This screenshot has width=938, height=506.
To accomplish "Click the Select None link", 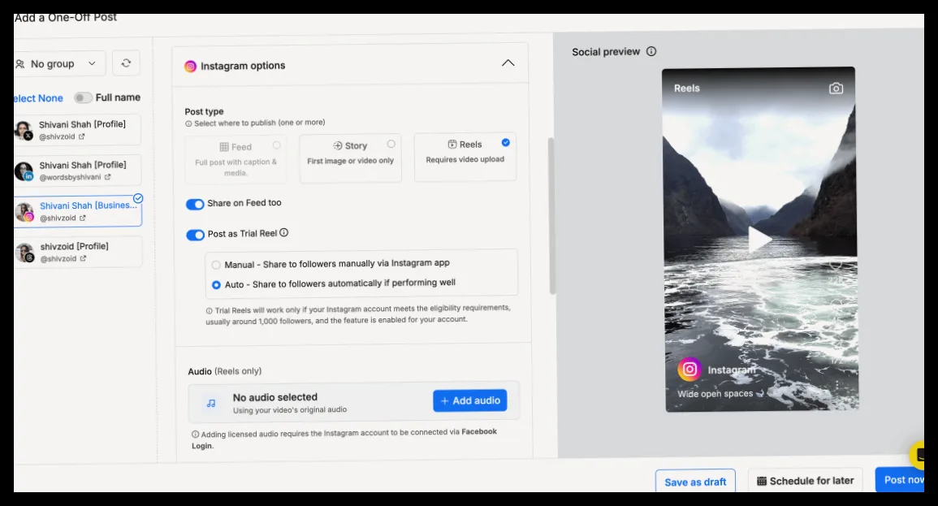I will tap(38, 98).
